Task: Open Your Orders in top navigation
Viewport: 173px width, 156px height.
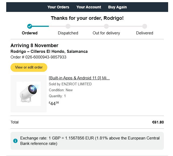Action: [58, 7]
